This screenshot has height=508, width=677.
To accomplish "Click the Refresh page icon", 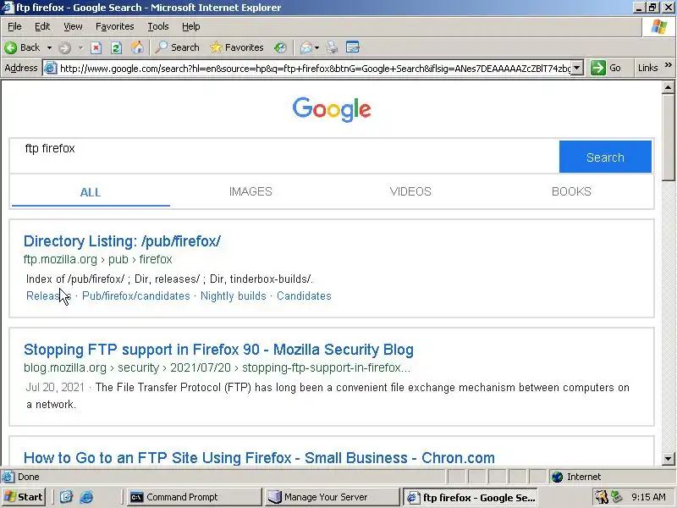I will pos(116,47).
